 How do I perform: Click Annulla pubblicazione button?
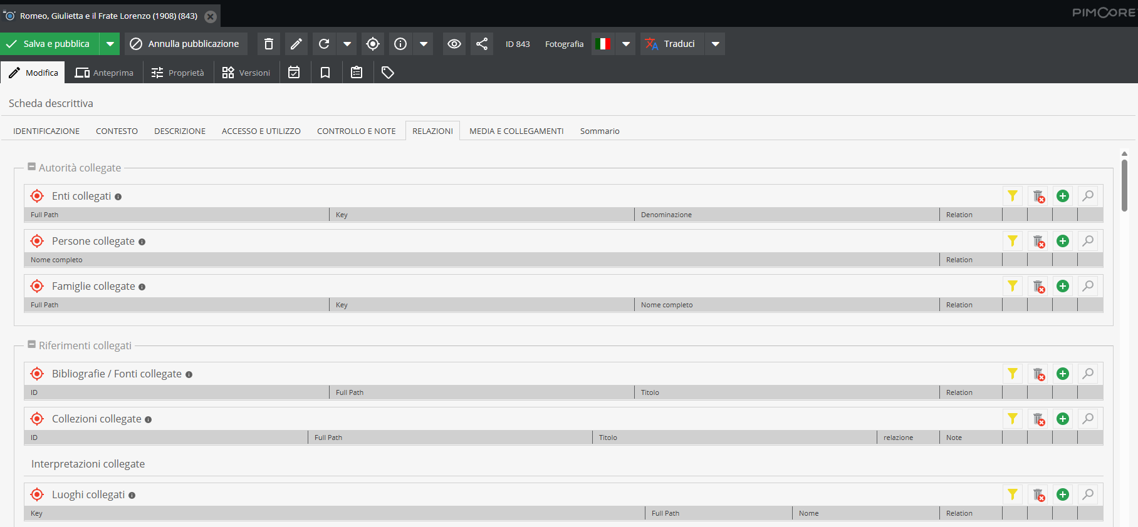point(185,44)
